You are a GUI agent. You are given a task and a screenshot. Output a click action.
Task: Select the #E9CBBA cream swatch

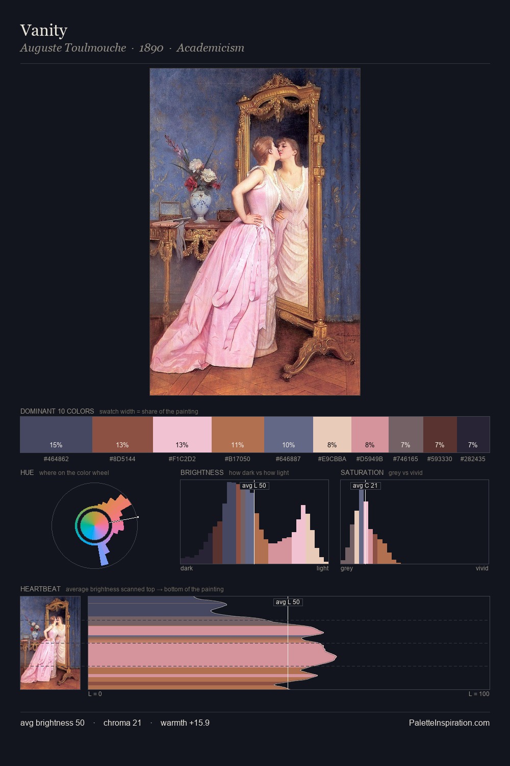(x=332, y=435)
